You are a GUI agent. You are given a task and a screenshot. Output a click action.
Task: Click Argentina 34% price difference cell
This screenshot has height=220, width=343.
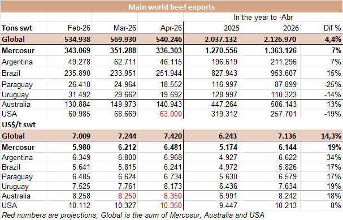click(x=334, y=157)
